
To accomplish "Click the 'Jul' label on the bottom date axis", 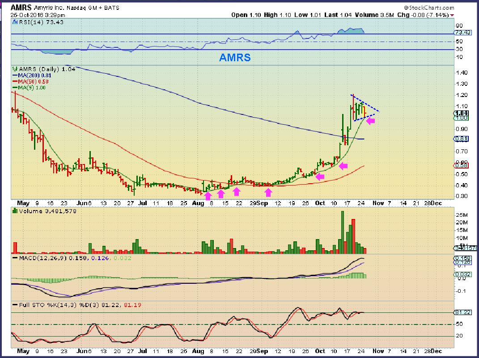I will pos(142,351).
